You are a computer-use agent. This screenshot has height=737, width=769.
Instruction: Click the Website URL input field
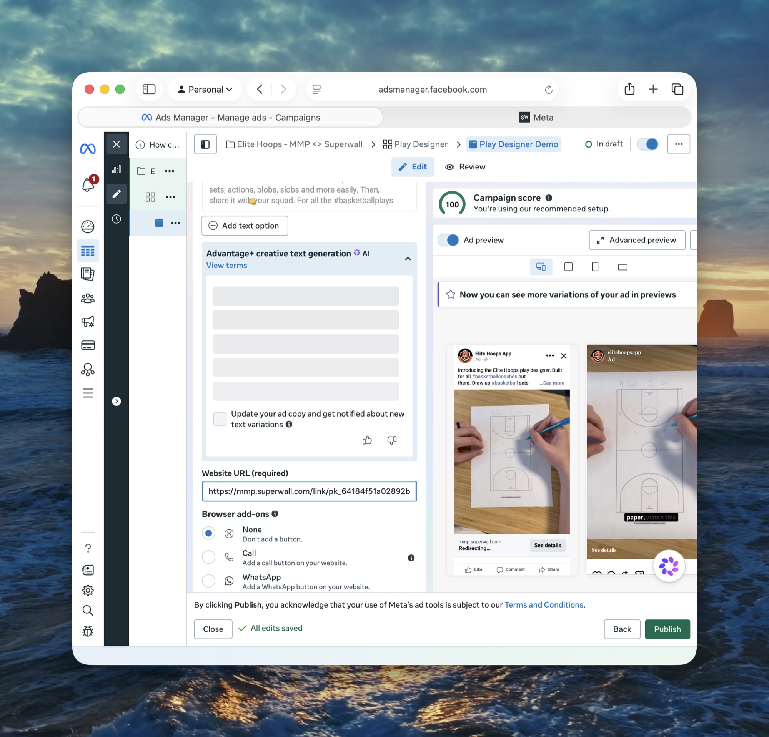point(310,491)
